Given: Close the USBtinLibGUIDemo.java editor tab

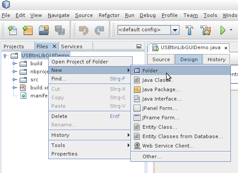Looking at the screenshot, I should tap(226, 48).
